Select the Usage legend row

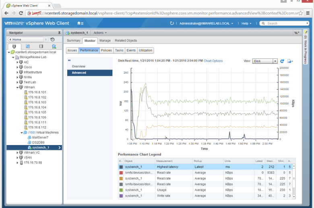pos(205,190)
